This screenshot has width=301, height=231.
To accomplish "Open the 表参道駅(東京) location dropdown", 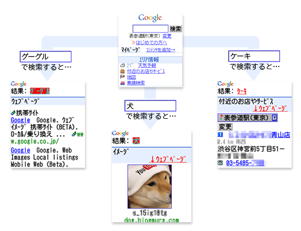I will coord(248,118).
